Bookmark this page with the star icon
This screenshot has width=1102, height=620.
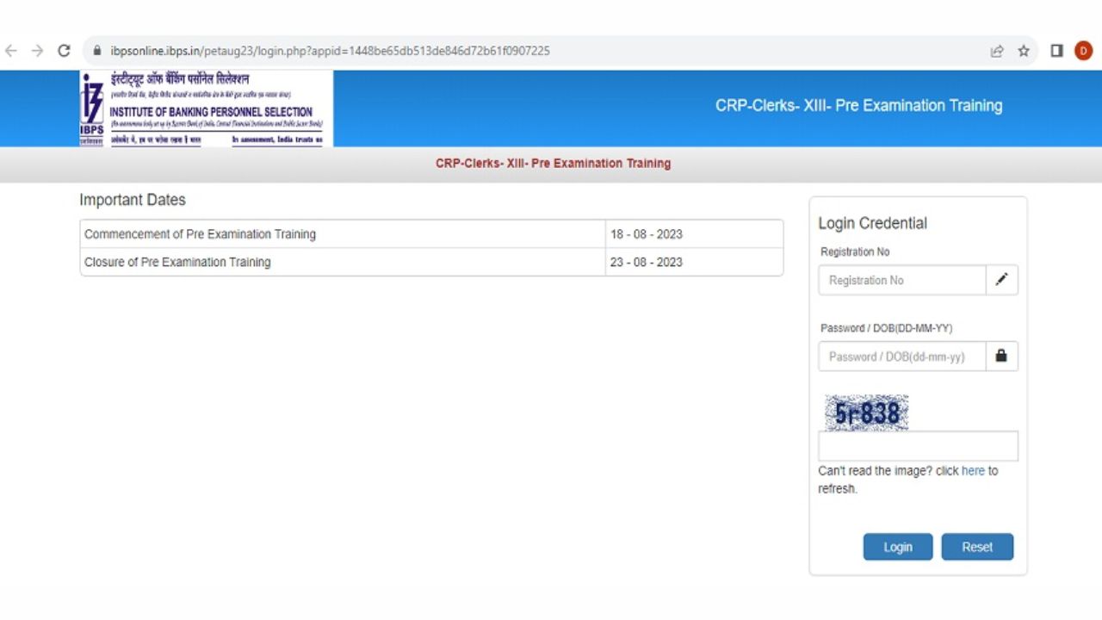1024,51
